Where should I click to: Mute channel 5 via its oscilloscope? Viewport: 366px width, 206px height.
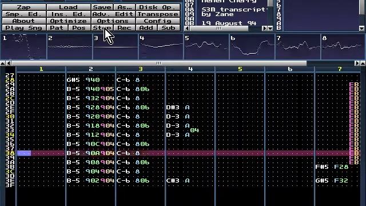coord(207,46)
